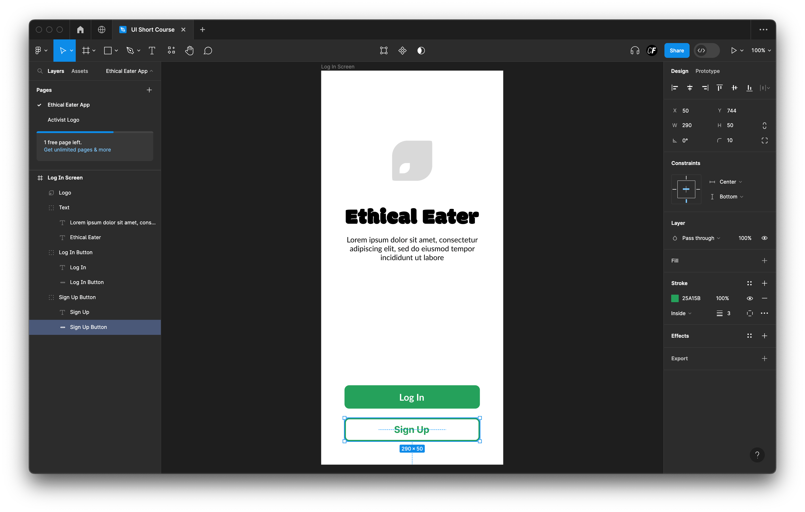Viewport: 805px width, 512px height.
Task: Switch to the Assets tab
Action: (80, 71)
